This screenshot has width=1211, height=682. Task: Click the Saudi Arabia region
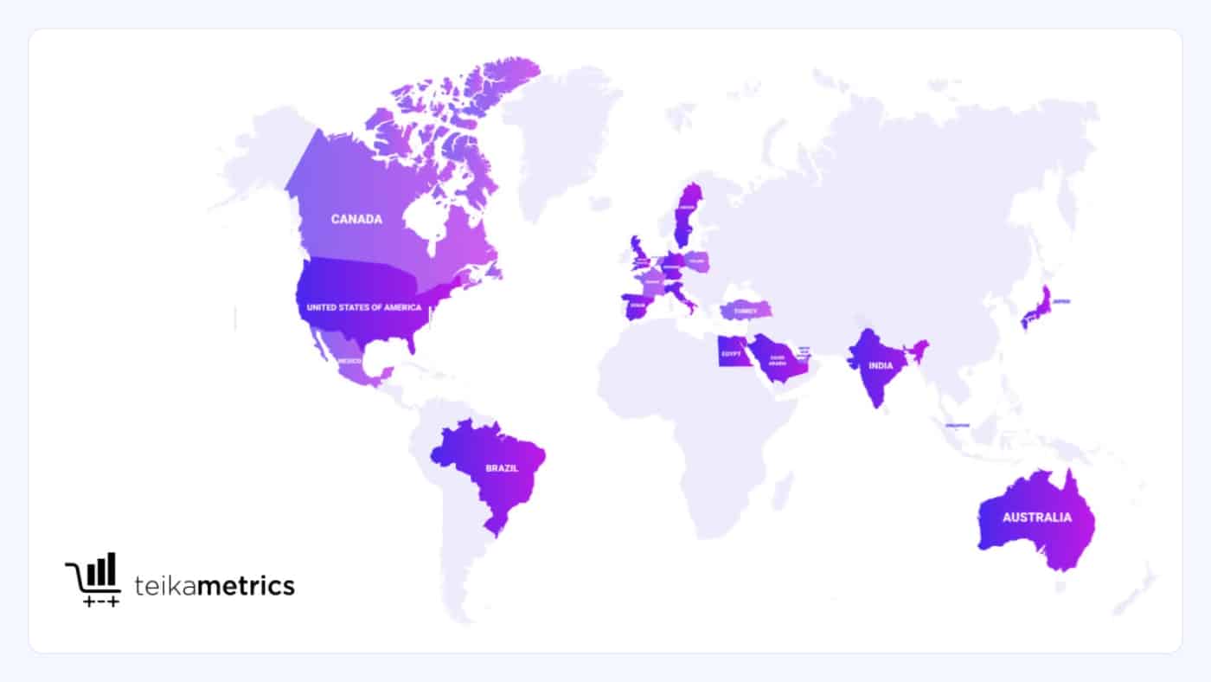tap(776, 360)
